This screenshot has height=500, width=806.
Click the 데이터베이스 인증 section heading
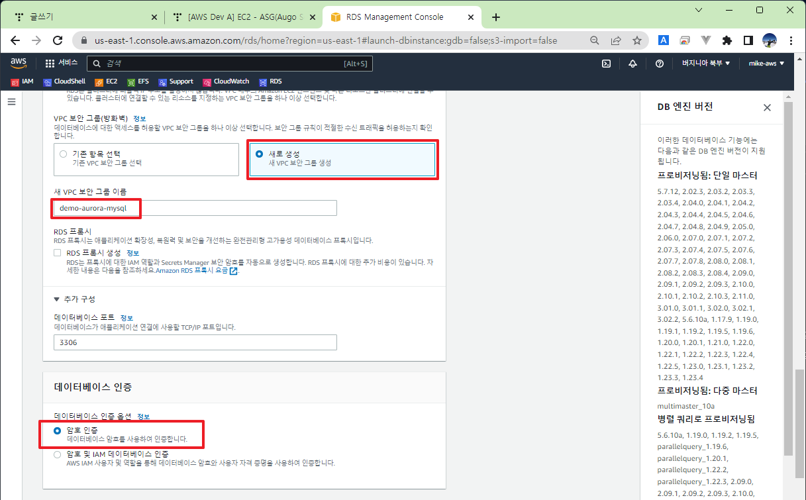tap(93, 387)
